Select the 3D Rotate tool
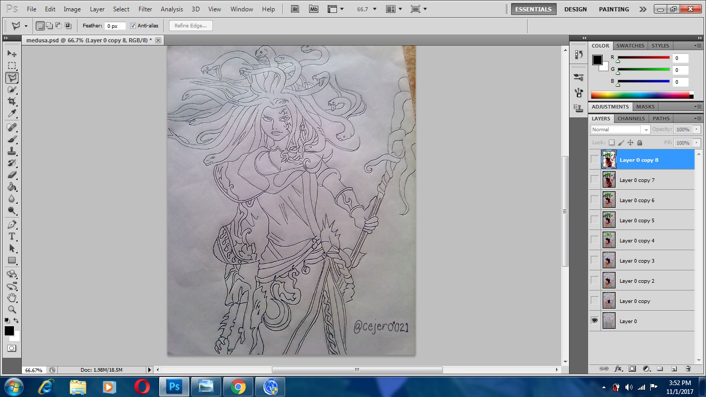This screenshot has width=706, height=397. coord(12,274)
